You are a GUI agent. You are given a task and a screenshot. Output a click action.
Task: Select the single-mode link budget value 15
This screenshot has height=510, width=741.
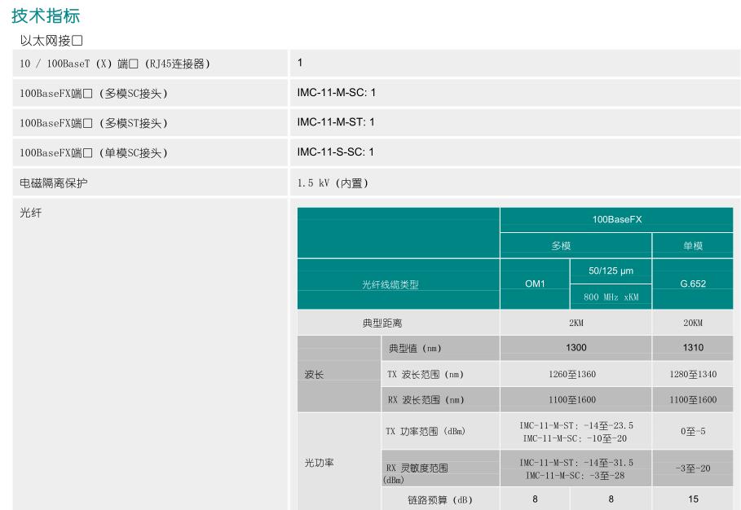coord(692,499)
